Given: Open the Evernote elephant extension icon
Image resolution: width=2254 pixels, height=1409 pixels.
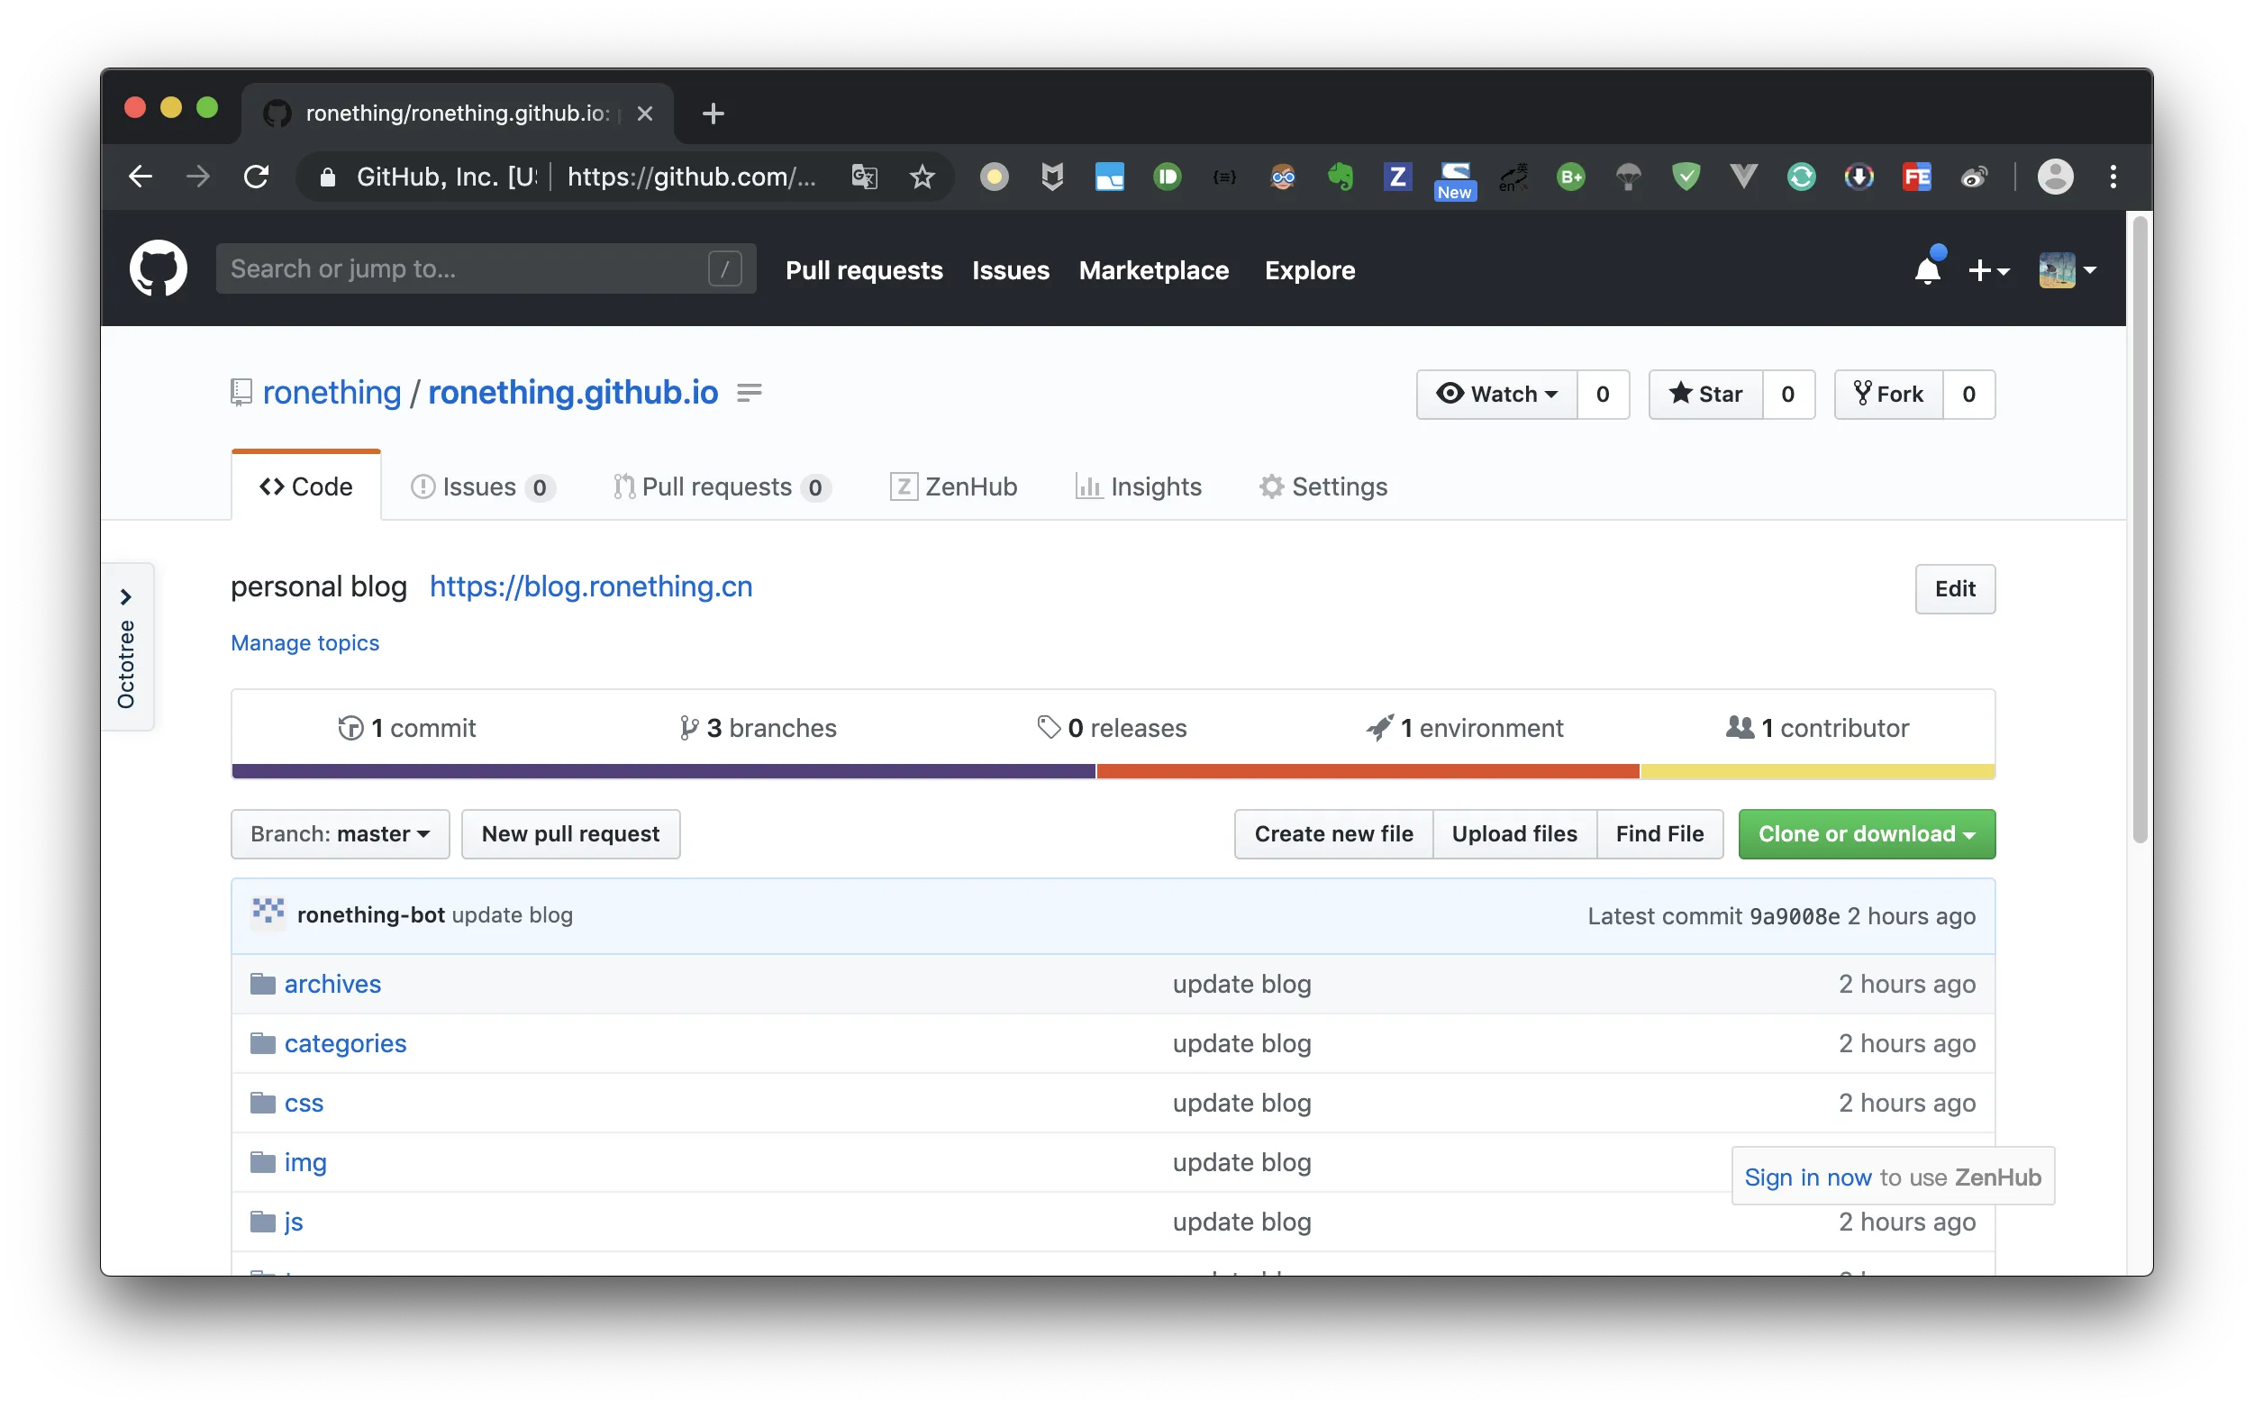Looking at the screenshot, I should [1340, 177].
